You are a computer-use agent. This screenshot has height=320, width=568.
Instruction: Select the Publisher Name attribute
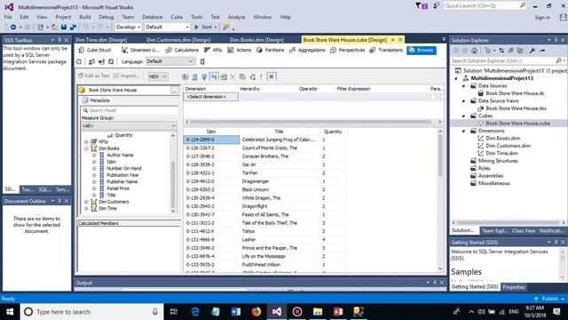(x=122, y=181)
